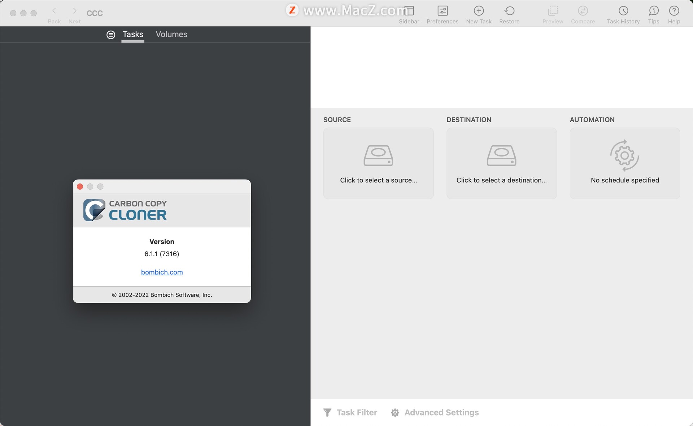This screenshot has height=426, width=693.
Task: Open Advanced Settings
Action: (x=435, y=412)
